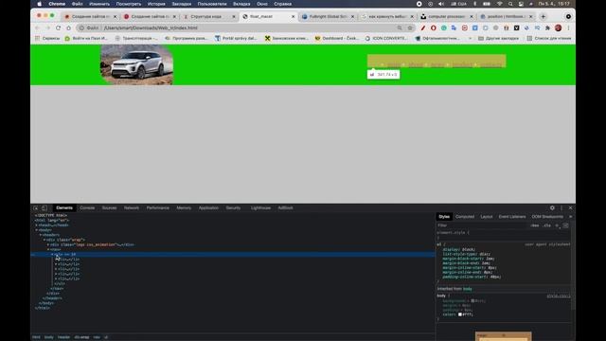This screenshot has width=606, height=341.
Task: Select the Fulbright Global browser tab
Action: [328, 17]
